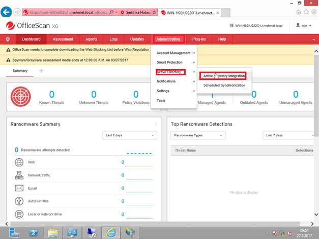
Task: Expand the Smart Protection submenu
Action: point(176,62)
